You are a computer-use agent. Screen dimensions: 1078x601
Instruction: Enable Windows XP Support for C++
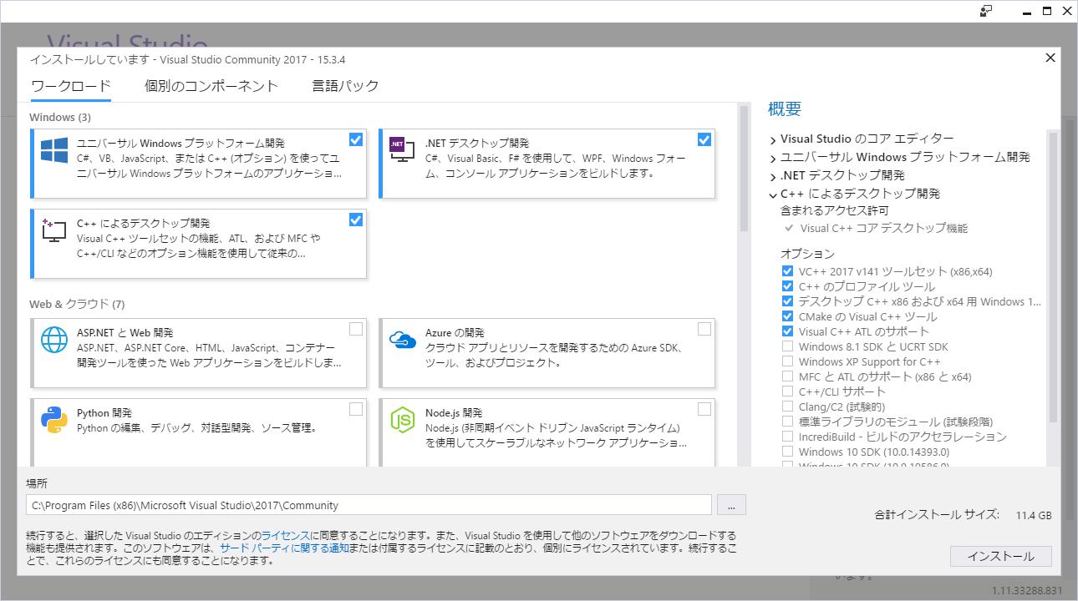[x=787, y=361]
